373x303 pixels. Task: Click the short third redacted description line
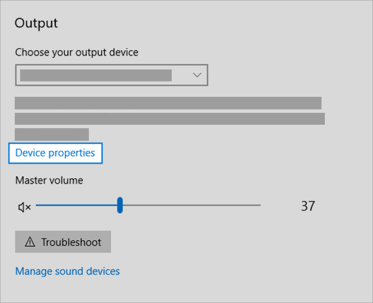tap(52, 134)
